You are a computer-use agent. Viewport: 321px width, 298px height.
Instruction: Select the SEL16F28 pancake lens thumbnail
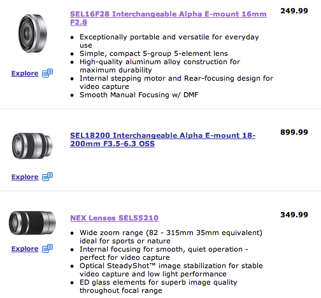point(32,33)
